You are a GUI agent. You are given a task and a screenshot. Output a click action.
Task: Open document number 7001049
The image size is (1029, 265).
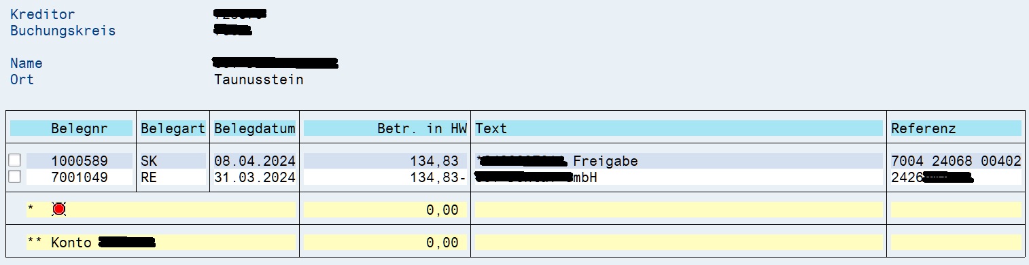coord(79,177)
